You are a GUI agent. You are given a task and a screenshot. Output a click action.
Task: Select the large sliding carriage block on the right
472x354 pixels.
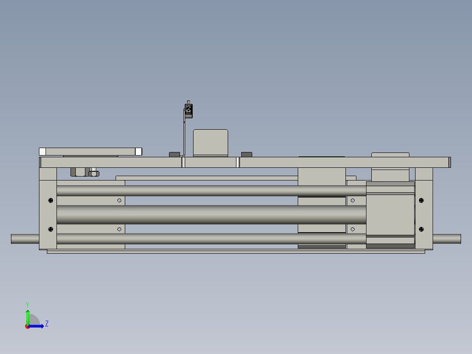[x=391, y=215]
